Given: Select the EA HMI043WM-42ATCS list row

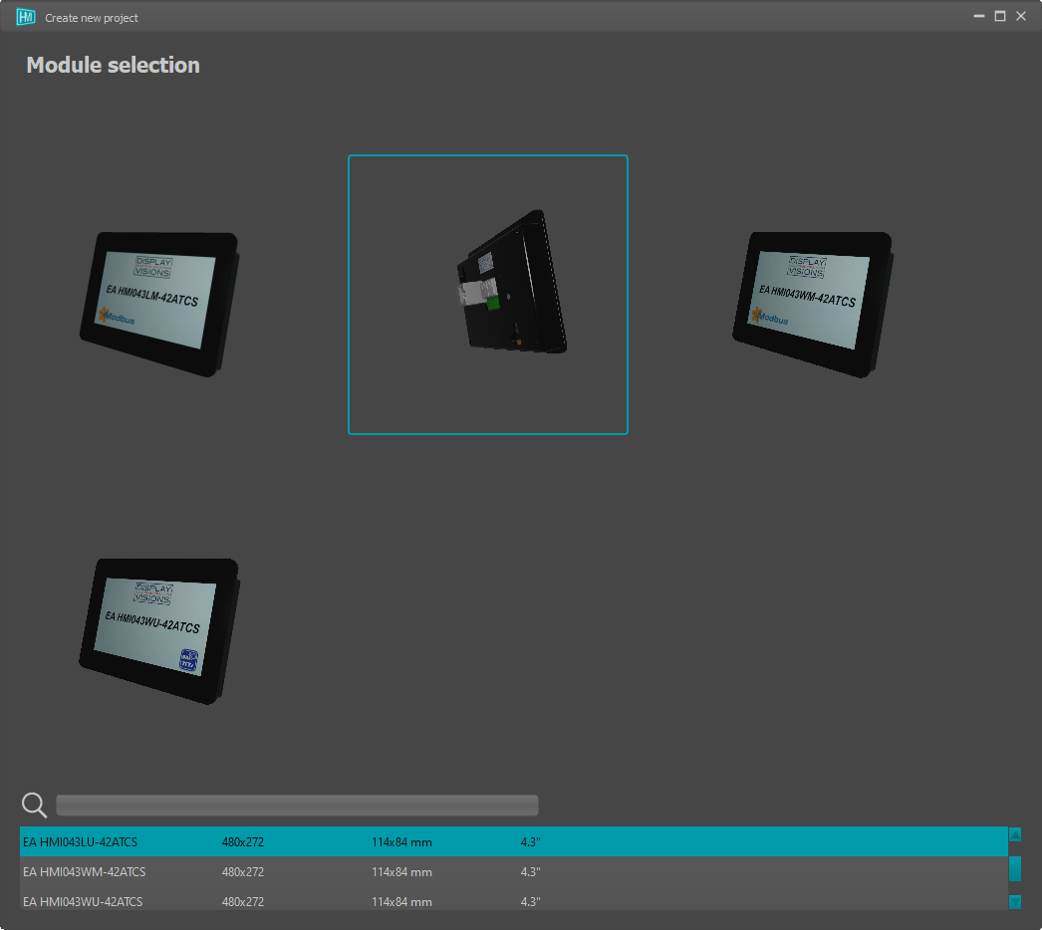Looking at the screenshot, I should tap(514, 871).
